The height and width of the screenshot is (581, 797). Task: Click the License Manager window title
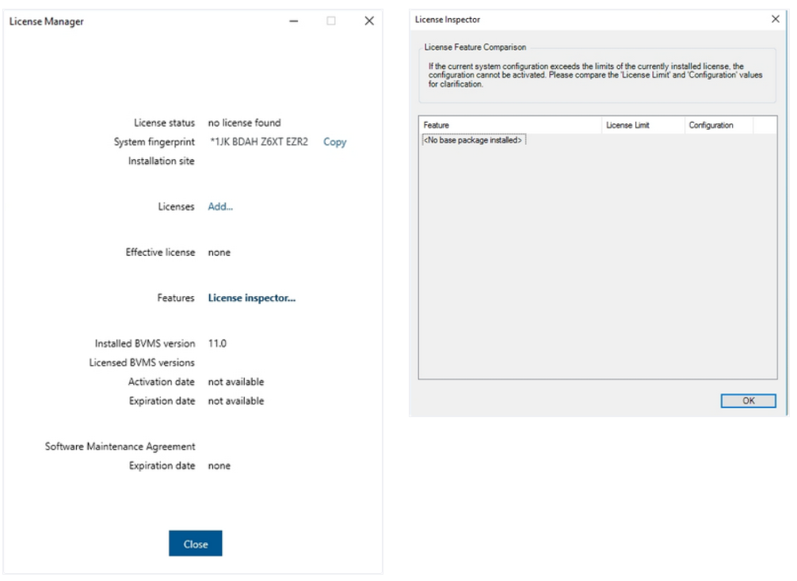[46, 22]
